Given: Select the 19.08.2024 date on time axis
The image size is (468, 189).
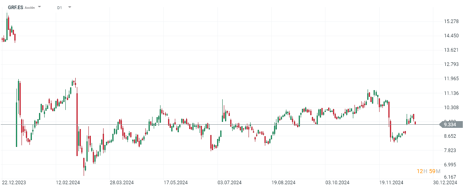Looking at the screenshot, I should (x=284, y=183).
